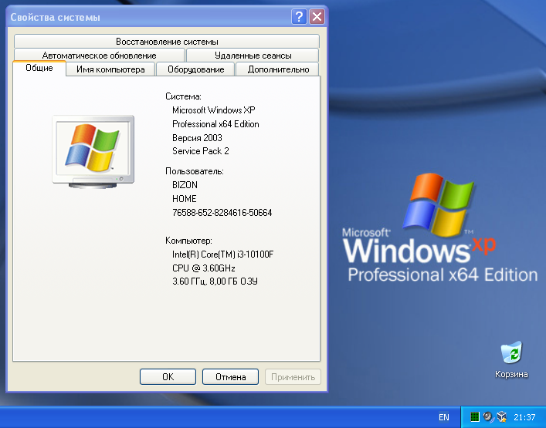
Task: Click the green monitor tray icon
Action: pyautogui.click(x=474, y=416)
